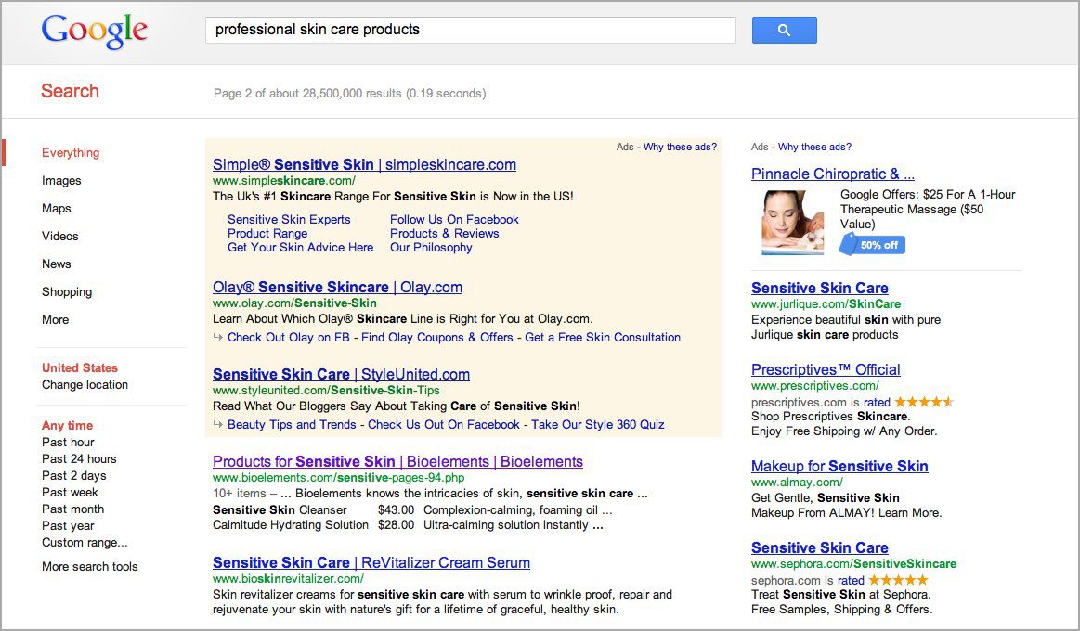Click Sensitive Skin Cleanser product row
This screenshot has width=1080, height=631.
tap(412, 509)
